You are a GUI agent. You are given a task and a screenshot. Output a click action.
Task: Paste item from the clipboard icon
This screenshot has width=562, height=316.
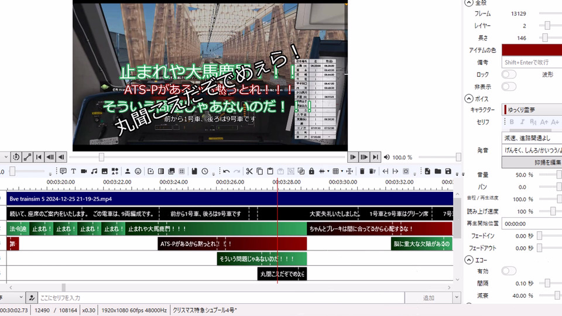coord(270,171)
